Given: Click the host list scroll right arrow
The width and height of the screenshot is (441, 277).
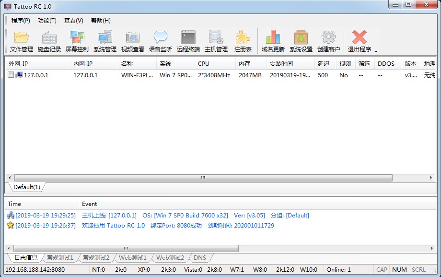Looking at the screenshot, I should click(x=431, y=178).
